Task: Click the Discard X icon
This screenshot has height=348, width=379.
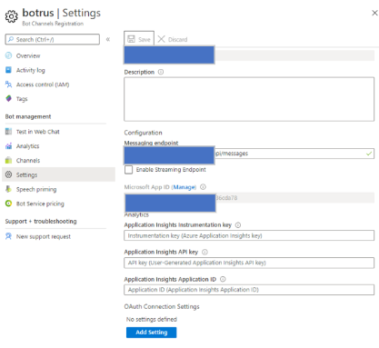Action: pos(161,39)
